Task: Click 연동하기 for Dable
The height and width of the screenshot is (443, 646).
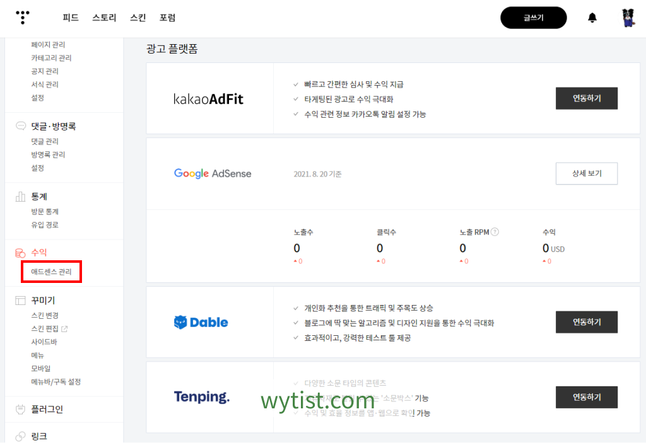Action: (x=587, y=322)
